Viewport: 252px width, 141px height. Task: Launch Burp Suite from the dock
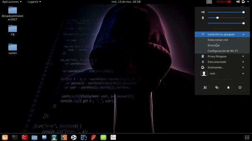tap(64, 137)
